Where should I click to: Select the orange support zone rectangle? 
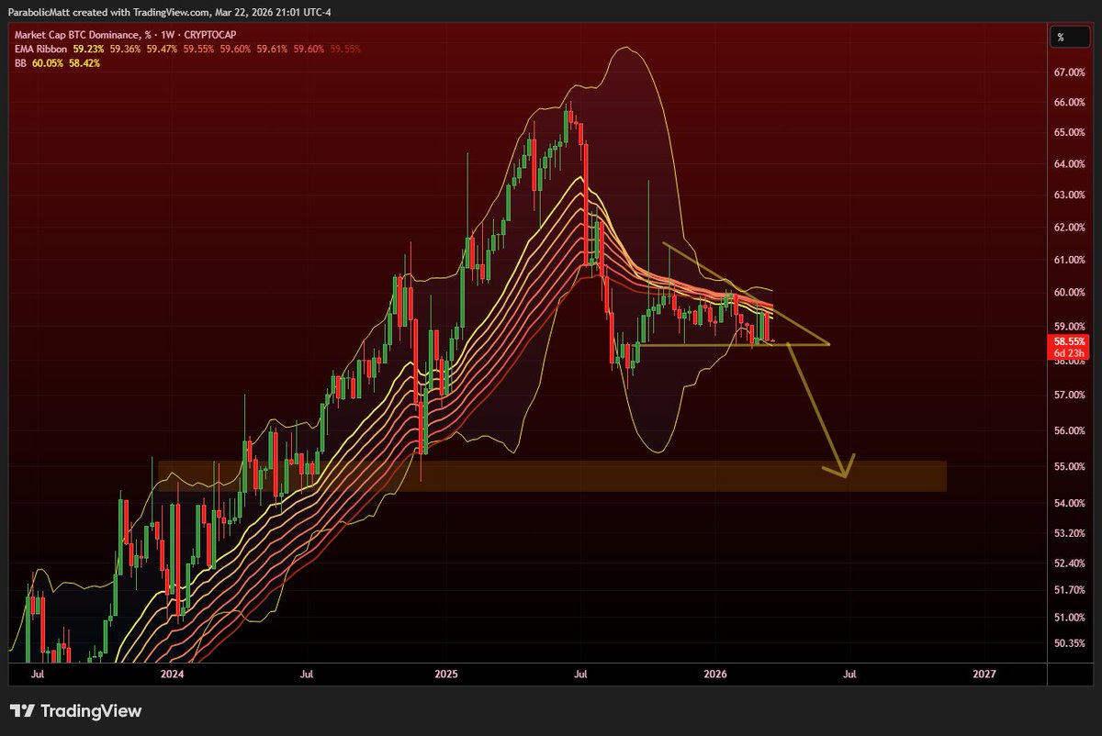coord(551,476)
